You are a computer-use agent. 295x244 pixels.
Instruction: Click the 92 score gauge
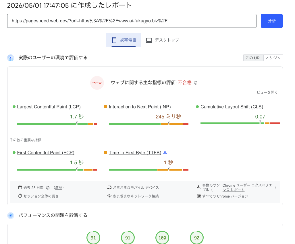tap(196, 238)
